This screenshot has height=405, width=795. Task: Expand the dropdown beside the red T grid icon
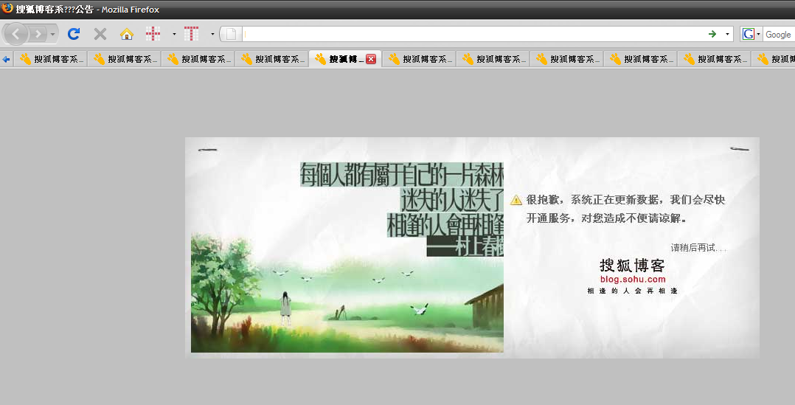coord(212,35)
